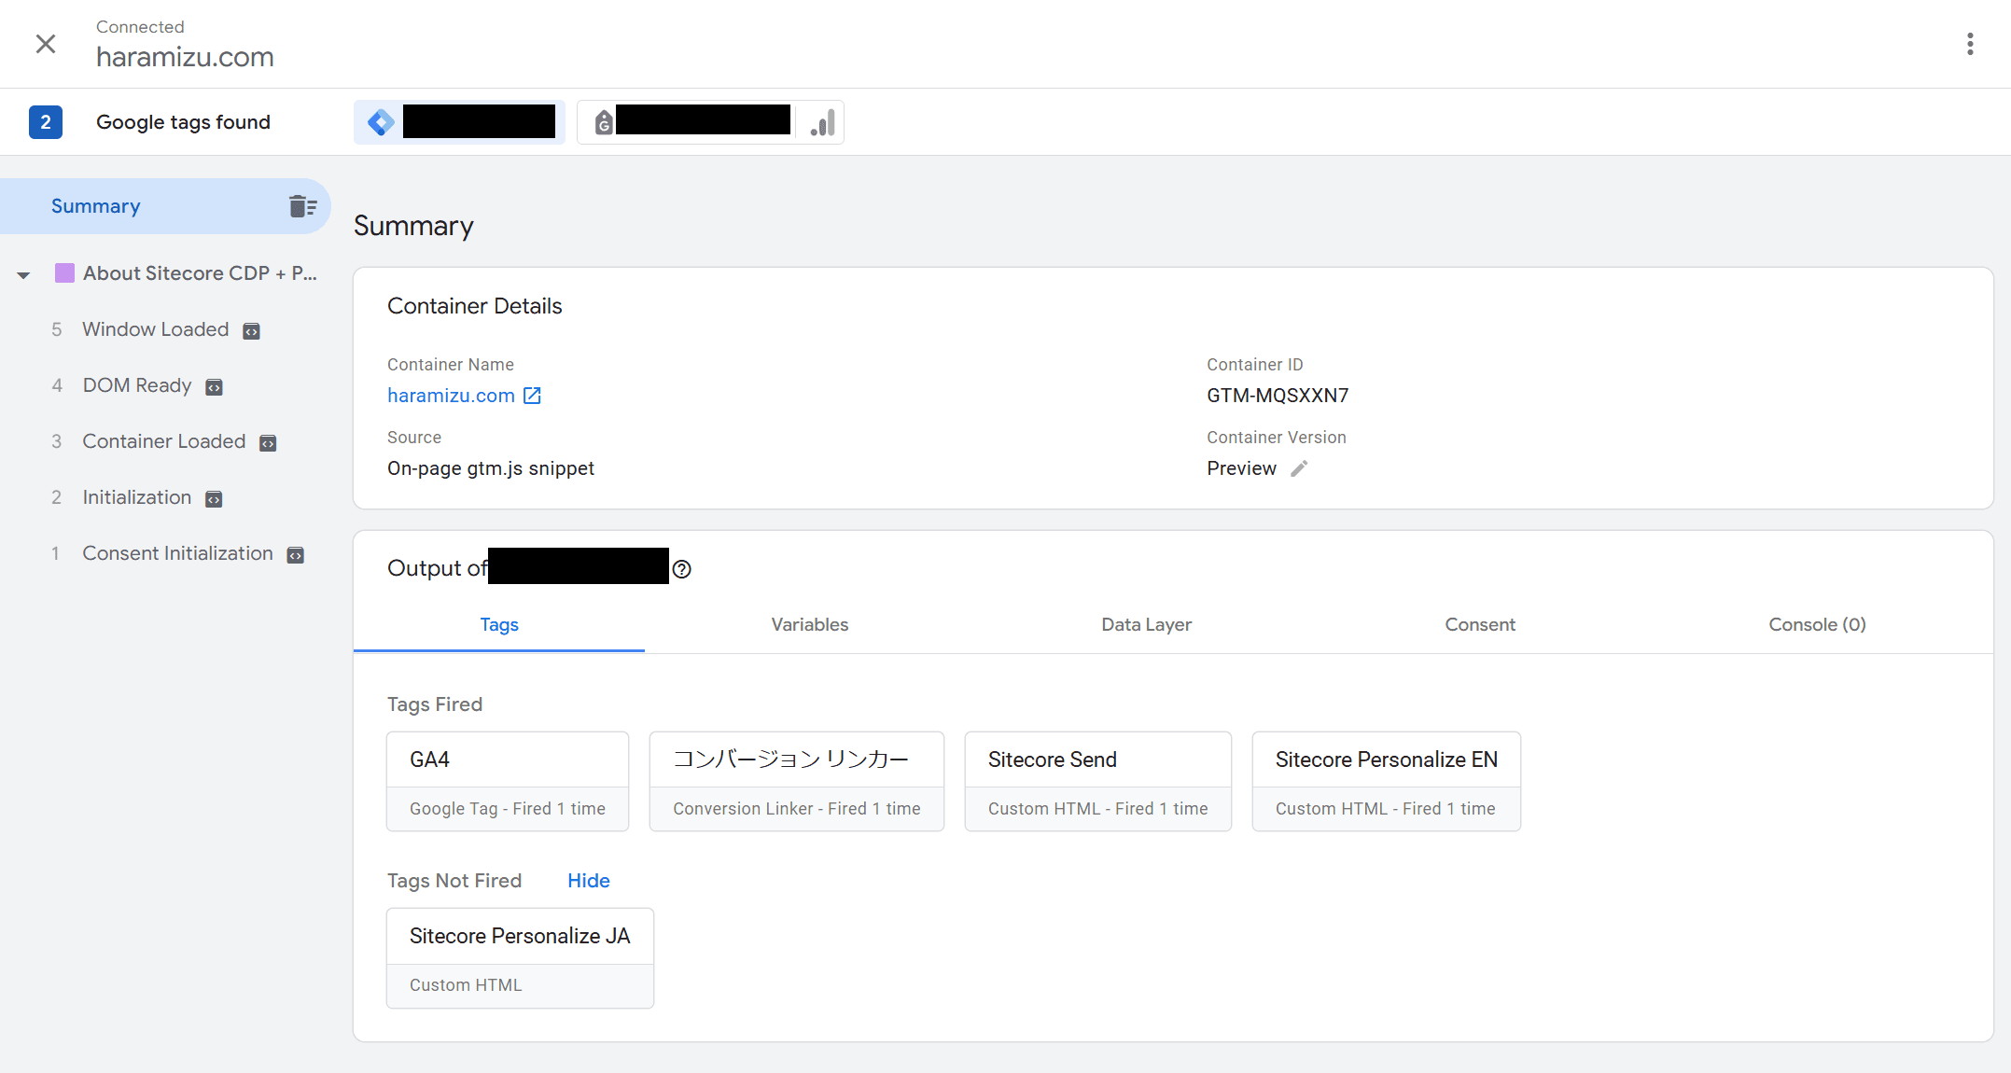Viewport: 2011px width, 1073px height.
Task: Hide the Tags Not Fired section
Action: [x=588, y=881]
